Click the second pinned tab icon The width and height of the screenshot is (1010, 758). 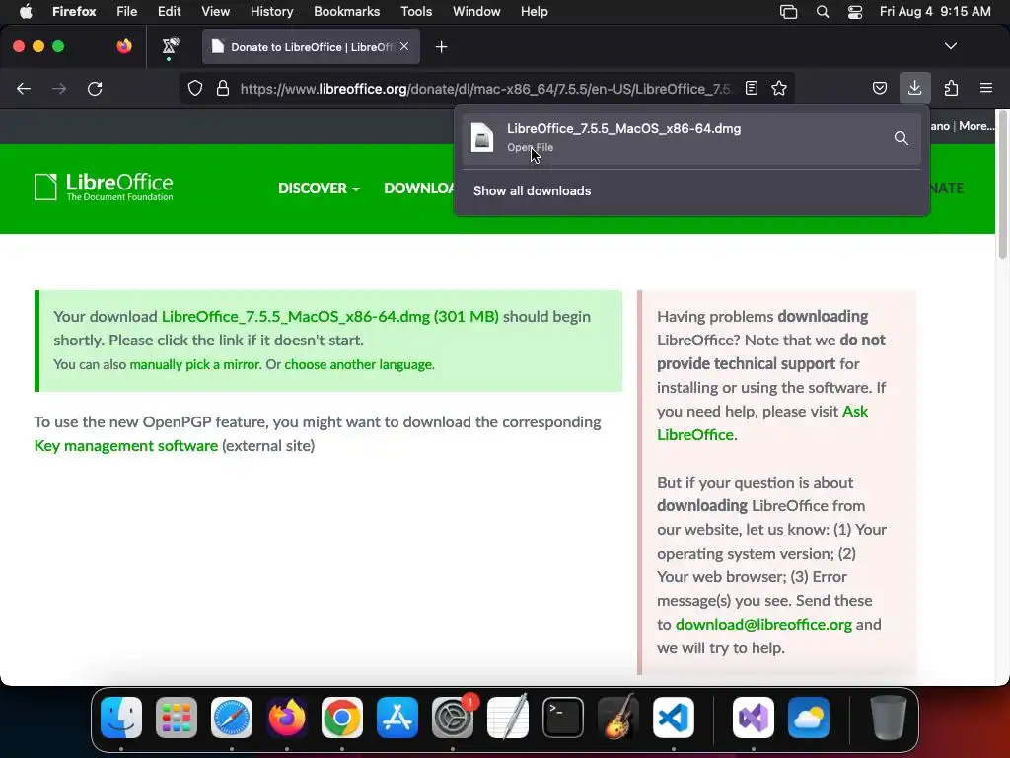170,46
